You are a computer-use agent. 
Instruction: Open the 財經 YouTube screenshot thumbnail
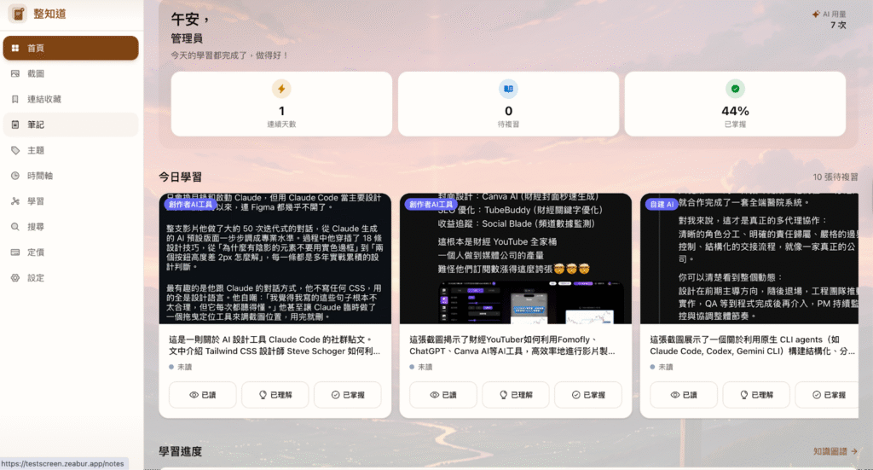[516, 259]
